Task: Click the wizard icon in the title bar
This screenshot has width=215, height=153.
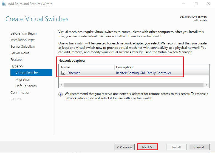Action: [4, 4]
